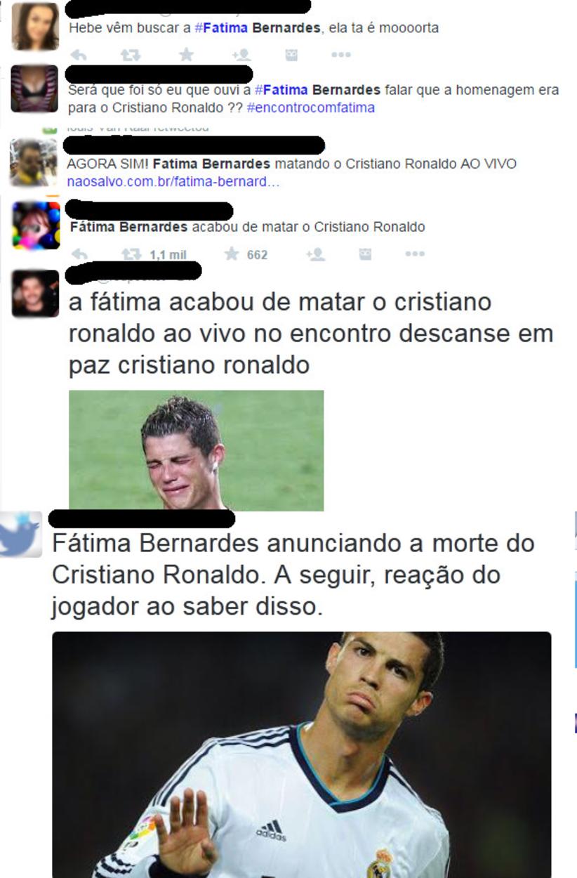Reply to the 'acabou de matar' tweet
Image resolution: width=577 pixels, height=878 pixels.
[x=79, y=254]
